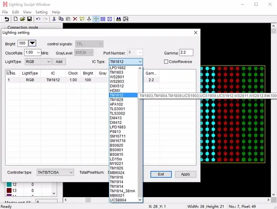Viewport: 277px width, 209px height.
Task: Toggle the checkbox in the No. column header
Action: (x=9, y=73)
